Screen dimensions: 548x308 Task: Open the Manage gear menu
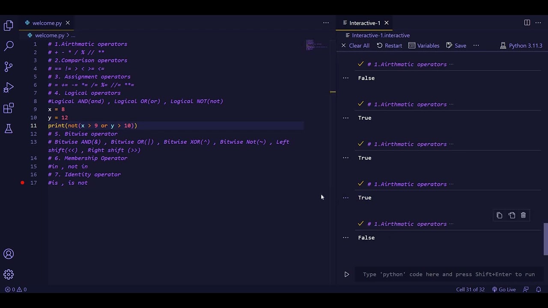pos(9,275)
